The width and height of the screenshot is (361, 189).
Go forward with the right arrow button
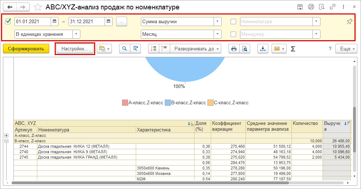click(23, 7)
